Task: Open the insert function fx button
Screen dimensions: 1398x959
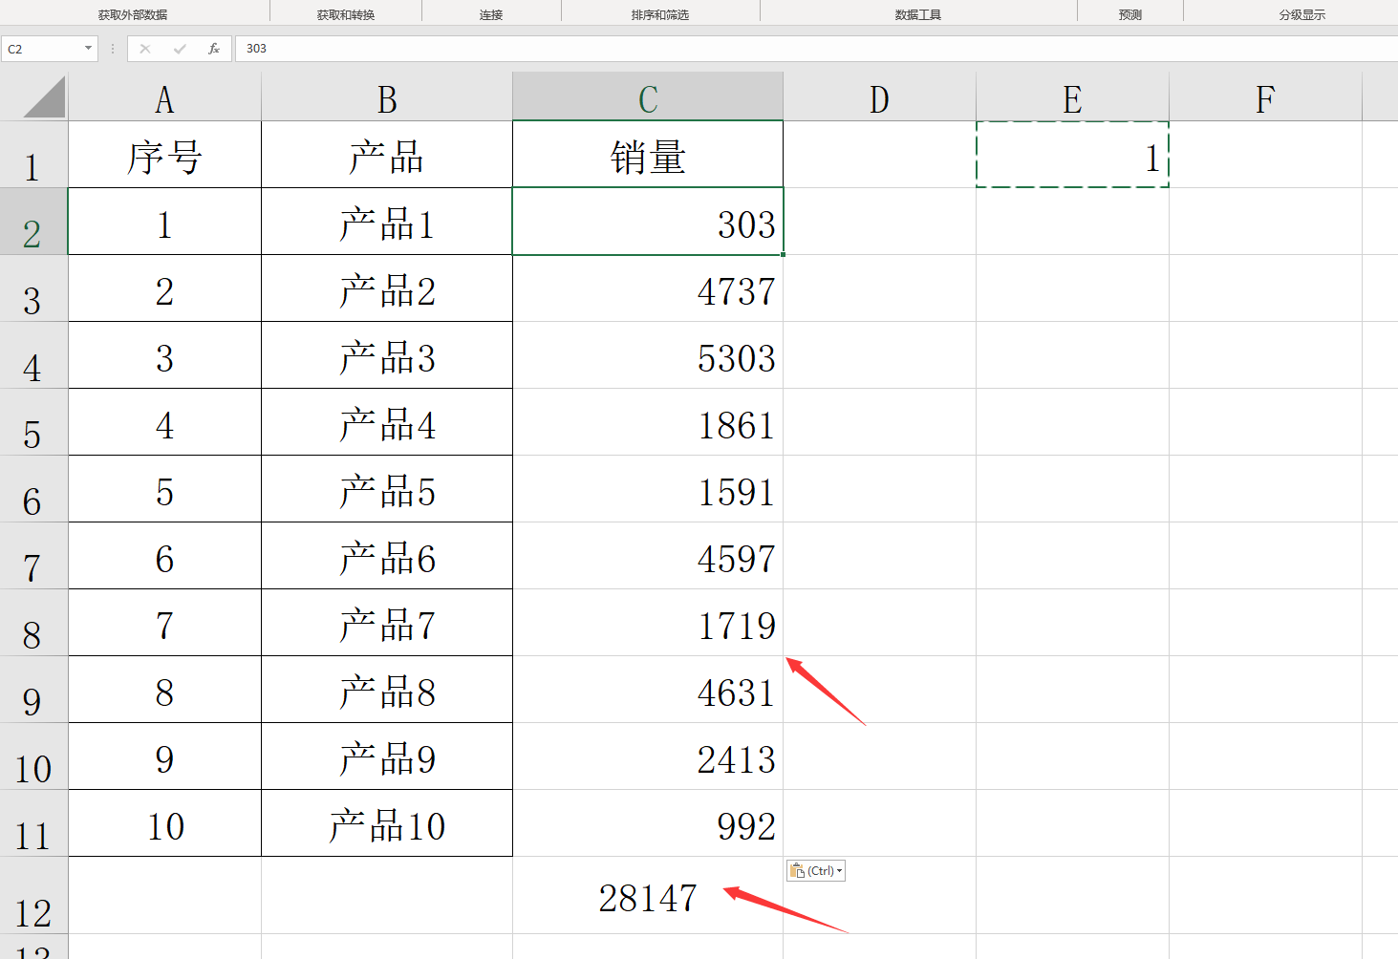Action: [x=214, y=49]
